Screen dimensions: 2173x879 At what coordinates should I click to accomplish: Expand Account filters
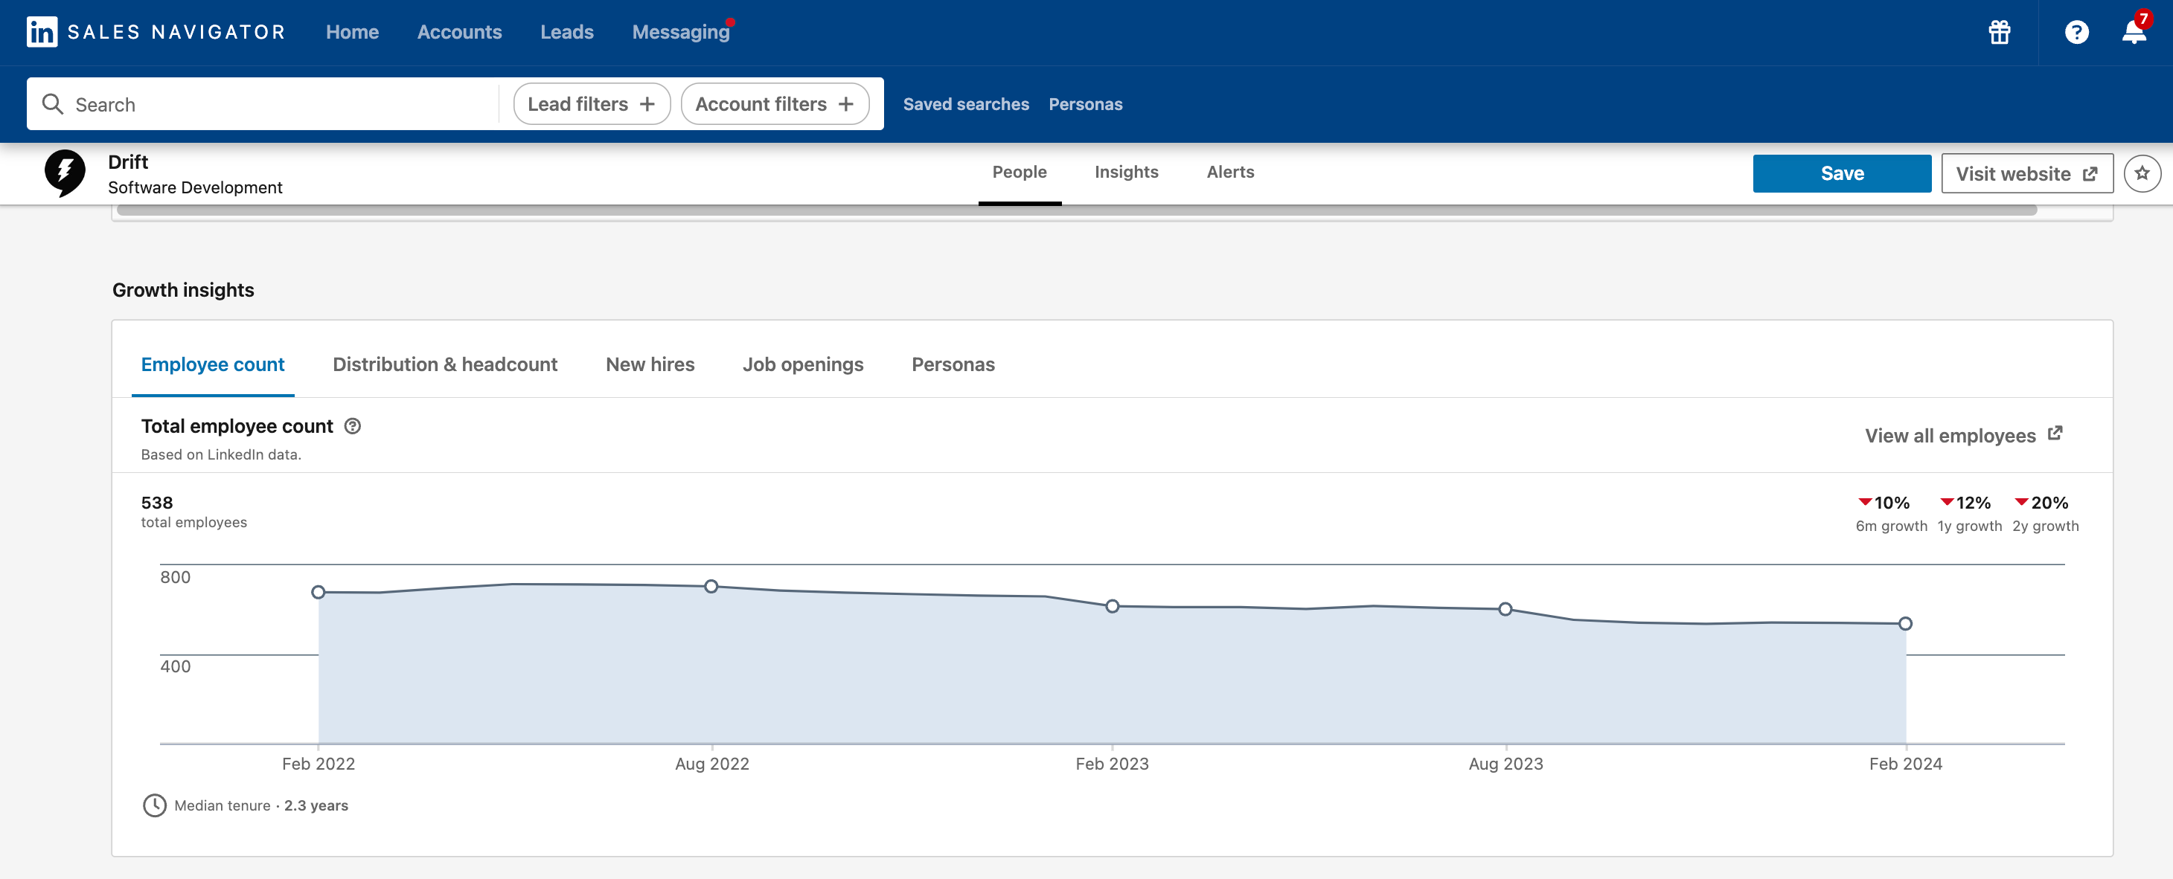[775, 103]
